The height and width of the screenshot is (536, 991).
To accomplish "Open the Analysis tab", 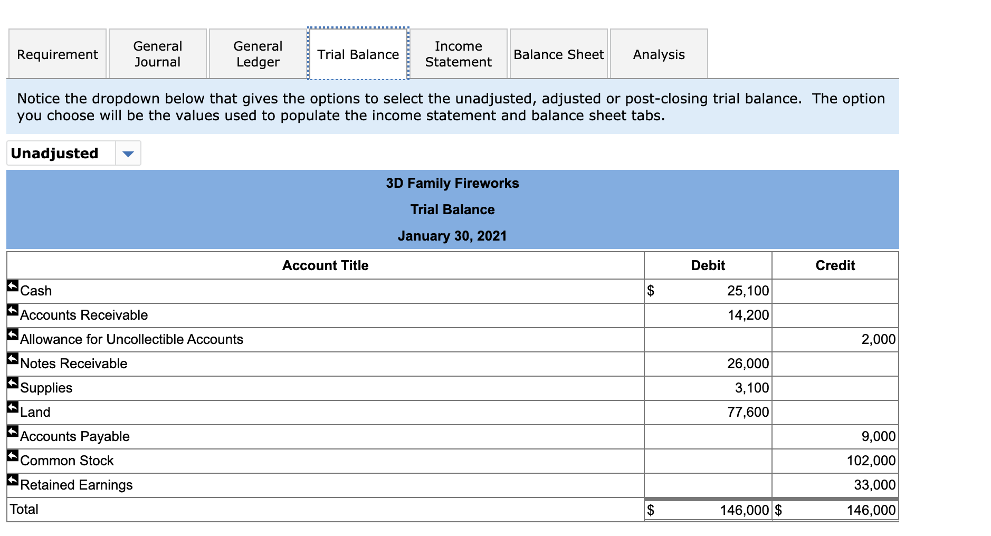I will tap(659, 54).
